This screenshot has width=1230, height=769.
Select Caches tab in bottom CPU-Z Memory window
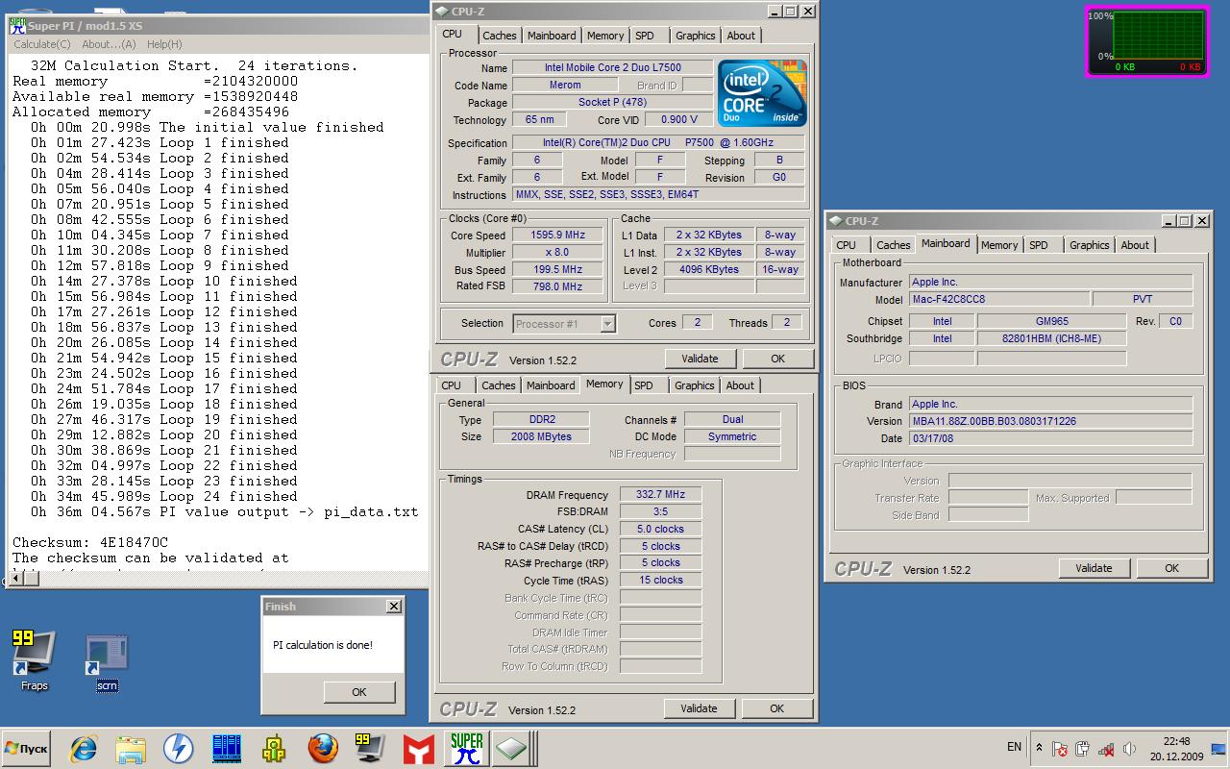(x=498, y=385)
